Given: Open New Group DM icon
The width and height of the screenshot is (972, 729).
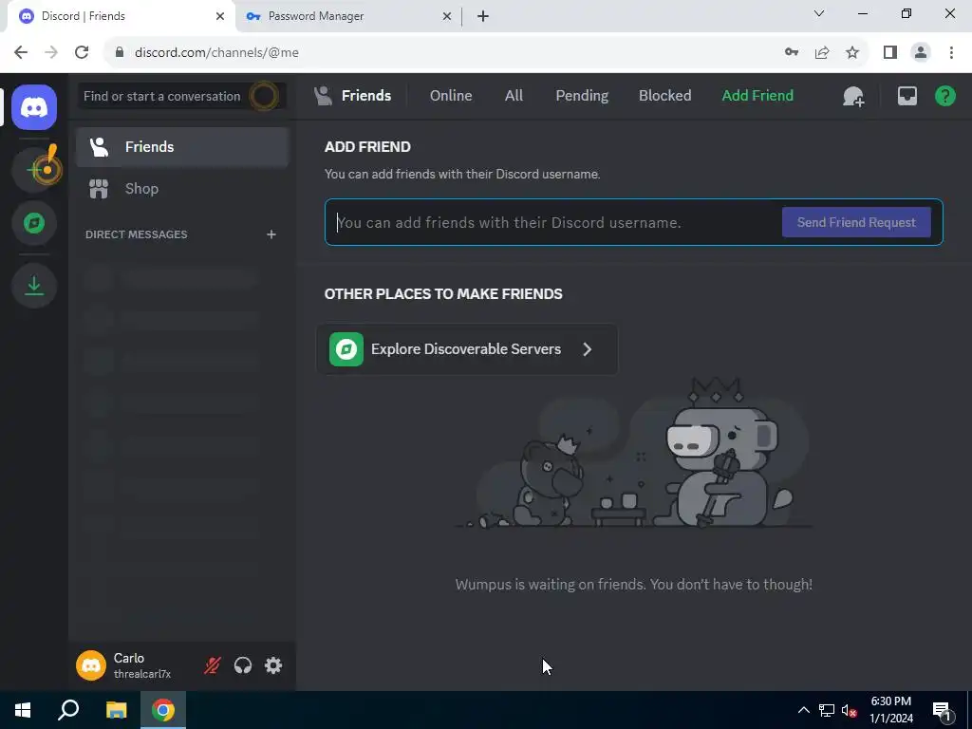Looking at the screenshot, I should coord(853,96).
